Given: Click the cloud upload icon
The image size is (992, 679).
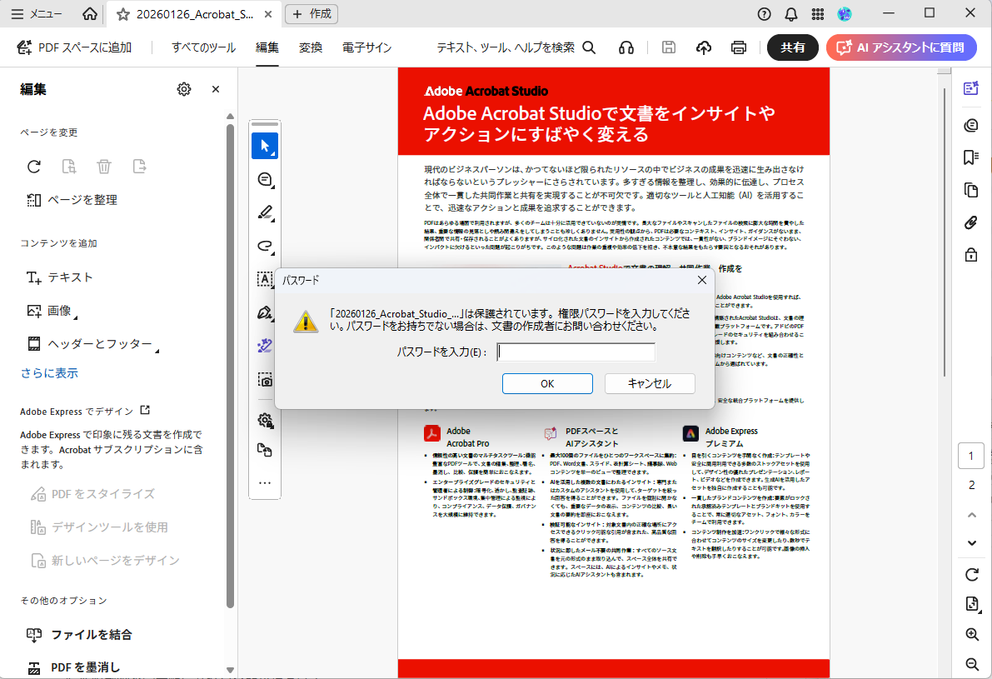Looking at the screenshot, I should click(x=704, y=47).
